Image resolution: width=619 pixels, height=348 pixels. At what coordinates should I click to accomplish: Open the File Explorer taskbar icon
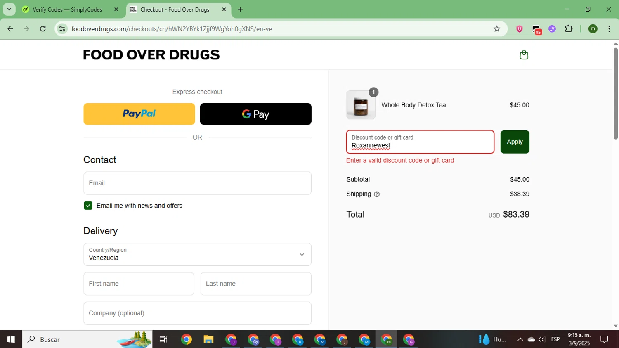(x=208, y=339)
